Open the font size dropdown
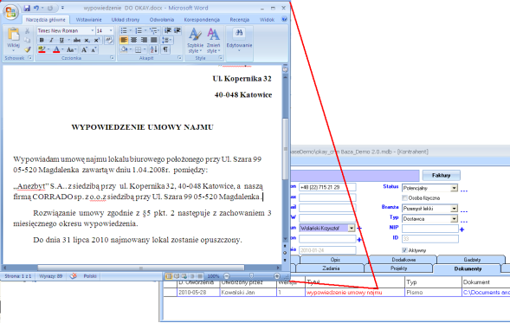The image size is (510, 323). pyautogui.click(x=111, y=30)
